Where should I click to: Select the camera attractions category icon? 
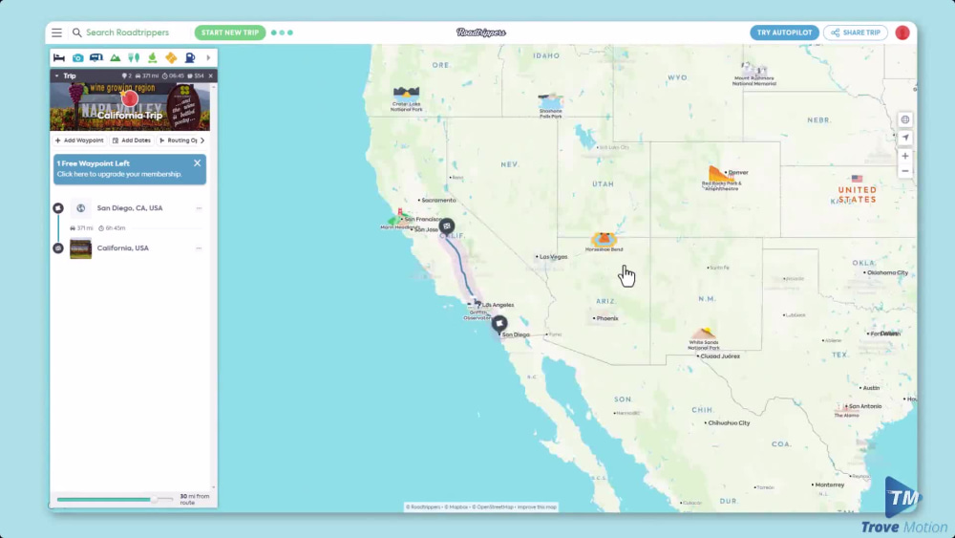tap(78, 58)
